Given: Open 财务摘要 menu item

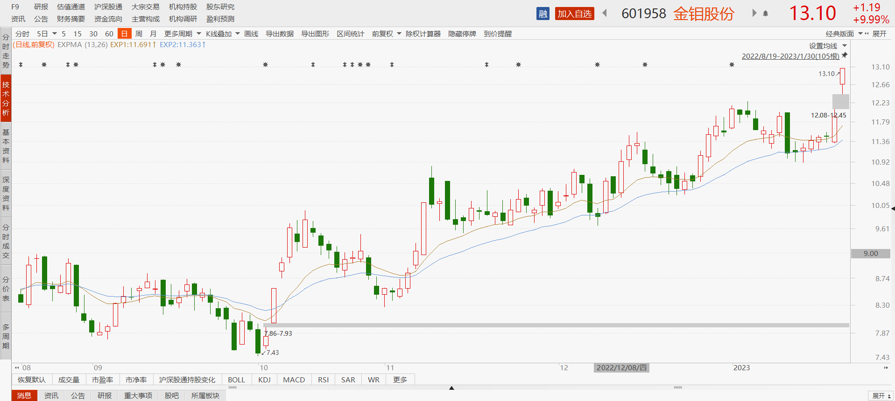Looking at the screenshot, I should click(71, 19).
